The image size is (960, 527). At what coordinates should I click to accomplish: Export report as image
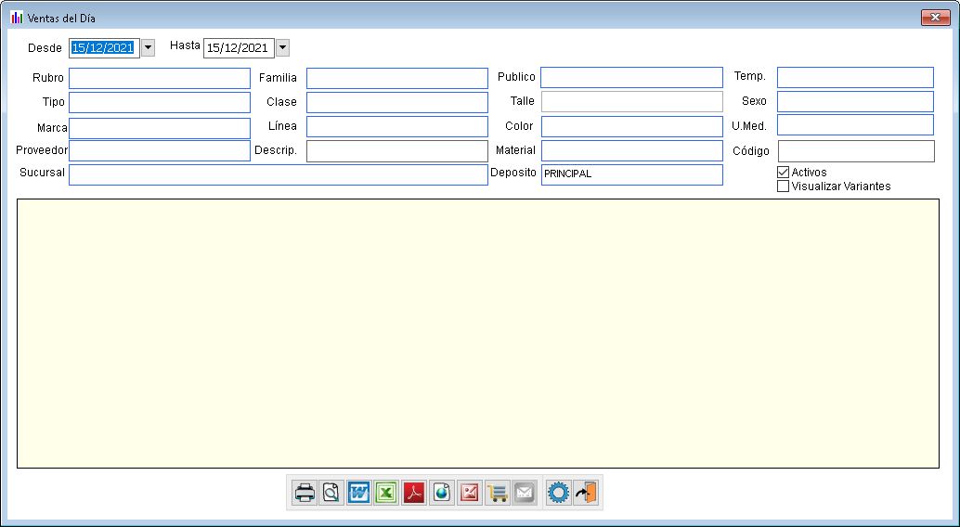pos(470,493)
